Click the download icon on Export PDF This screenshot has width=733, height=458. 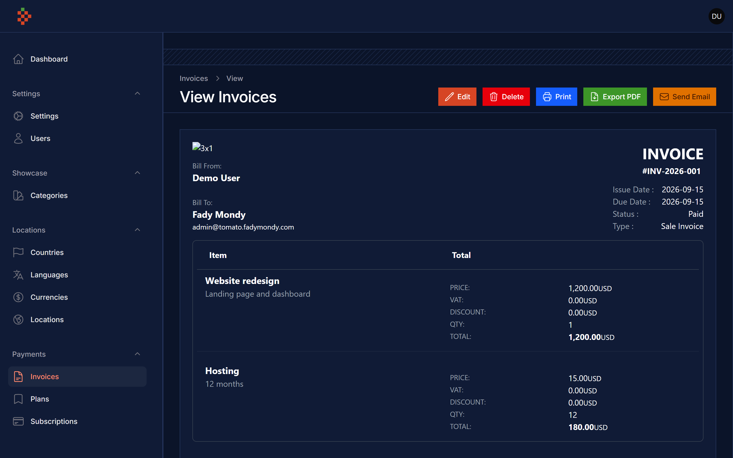click(x=595, y=97)
